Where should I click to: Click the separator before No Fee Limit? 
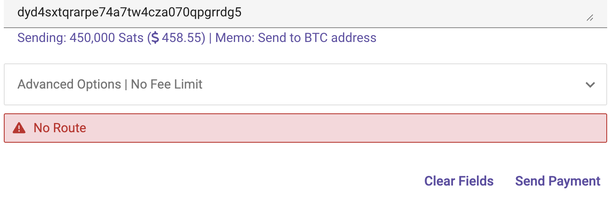point(126,84)
